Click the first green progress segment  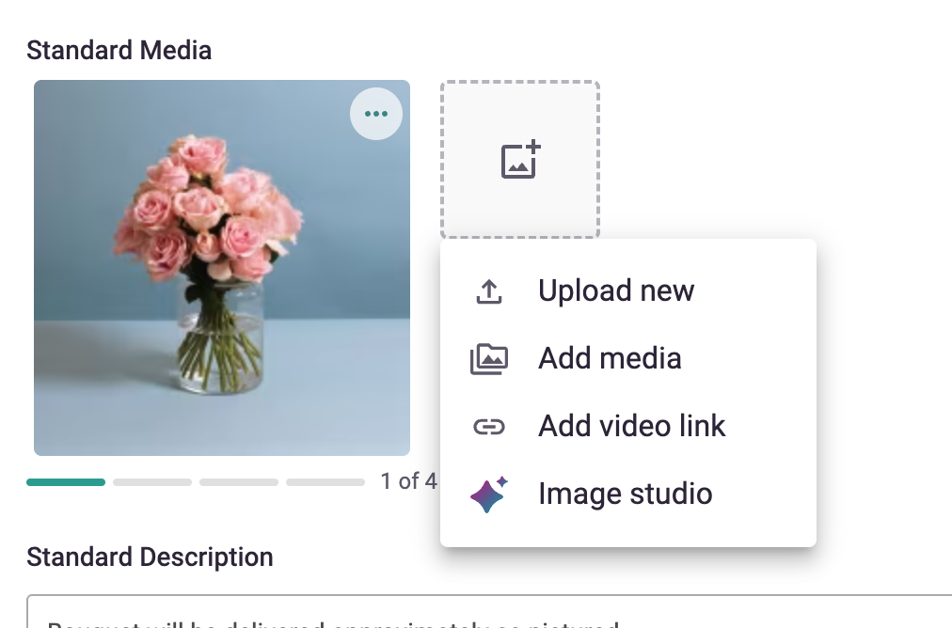(66, 482)
